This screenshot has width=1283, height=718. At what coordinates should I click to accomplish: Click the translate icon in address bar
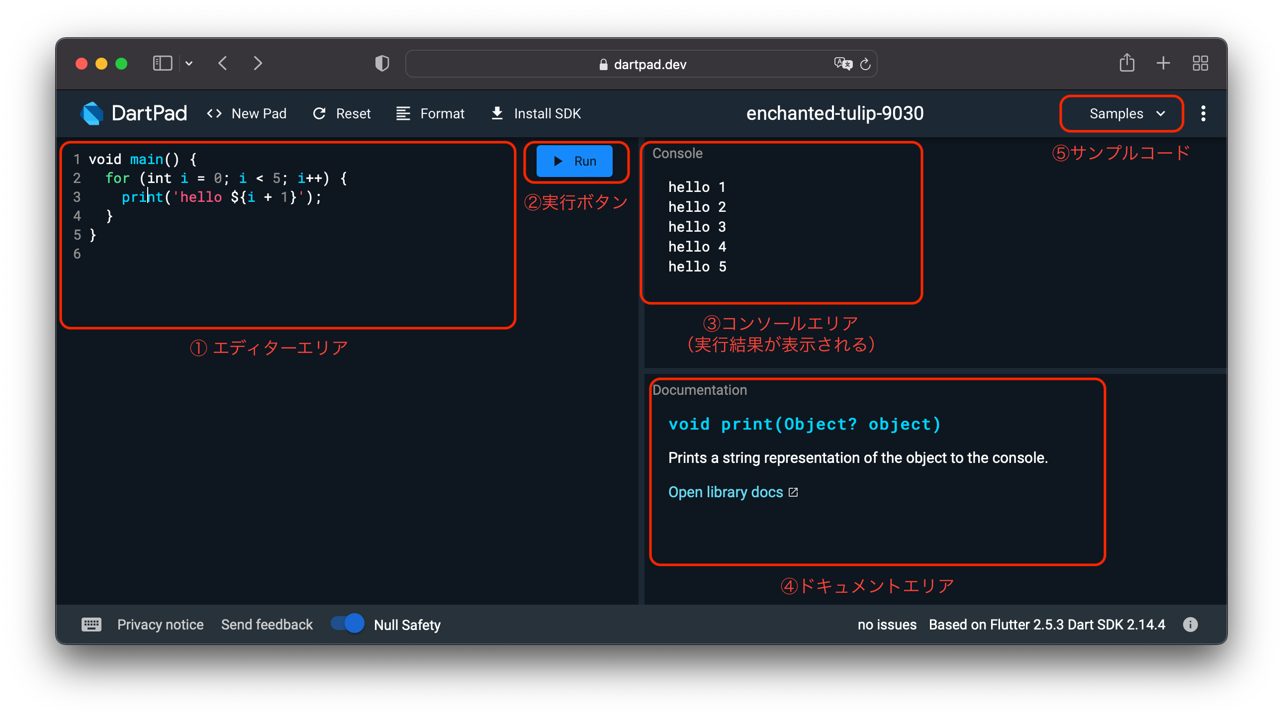[843, 64]
